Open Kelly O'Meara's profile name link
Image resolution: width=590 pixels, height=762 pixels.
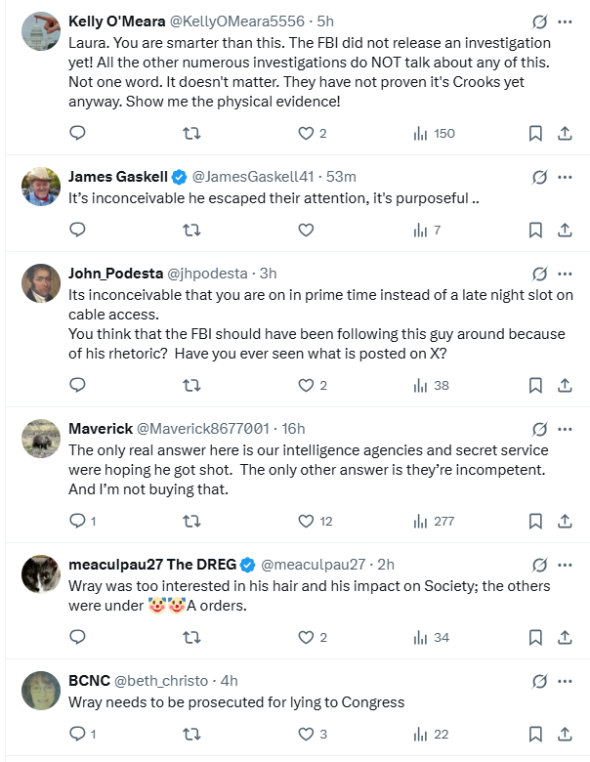tap(124, 21)
